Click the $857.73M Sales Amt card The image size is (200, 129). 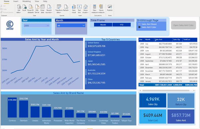click(181, 116)
